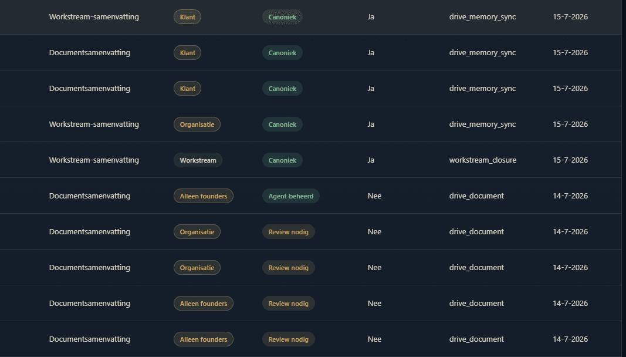
Task: Click the Workstream scope badge
Action: pos(198,160)
